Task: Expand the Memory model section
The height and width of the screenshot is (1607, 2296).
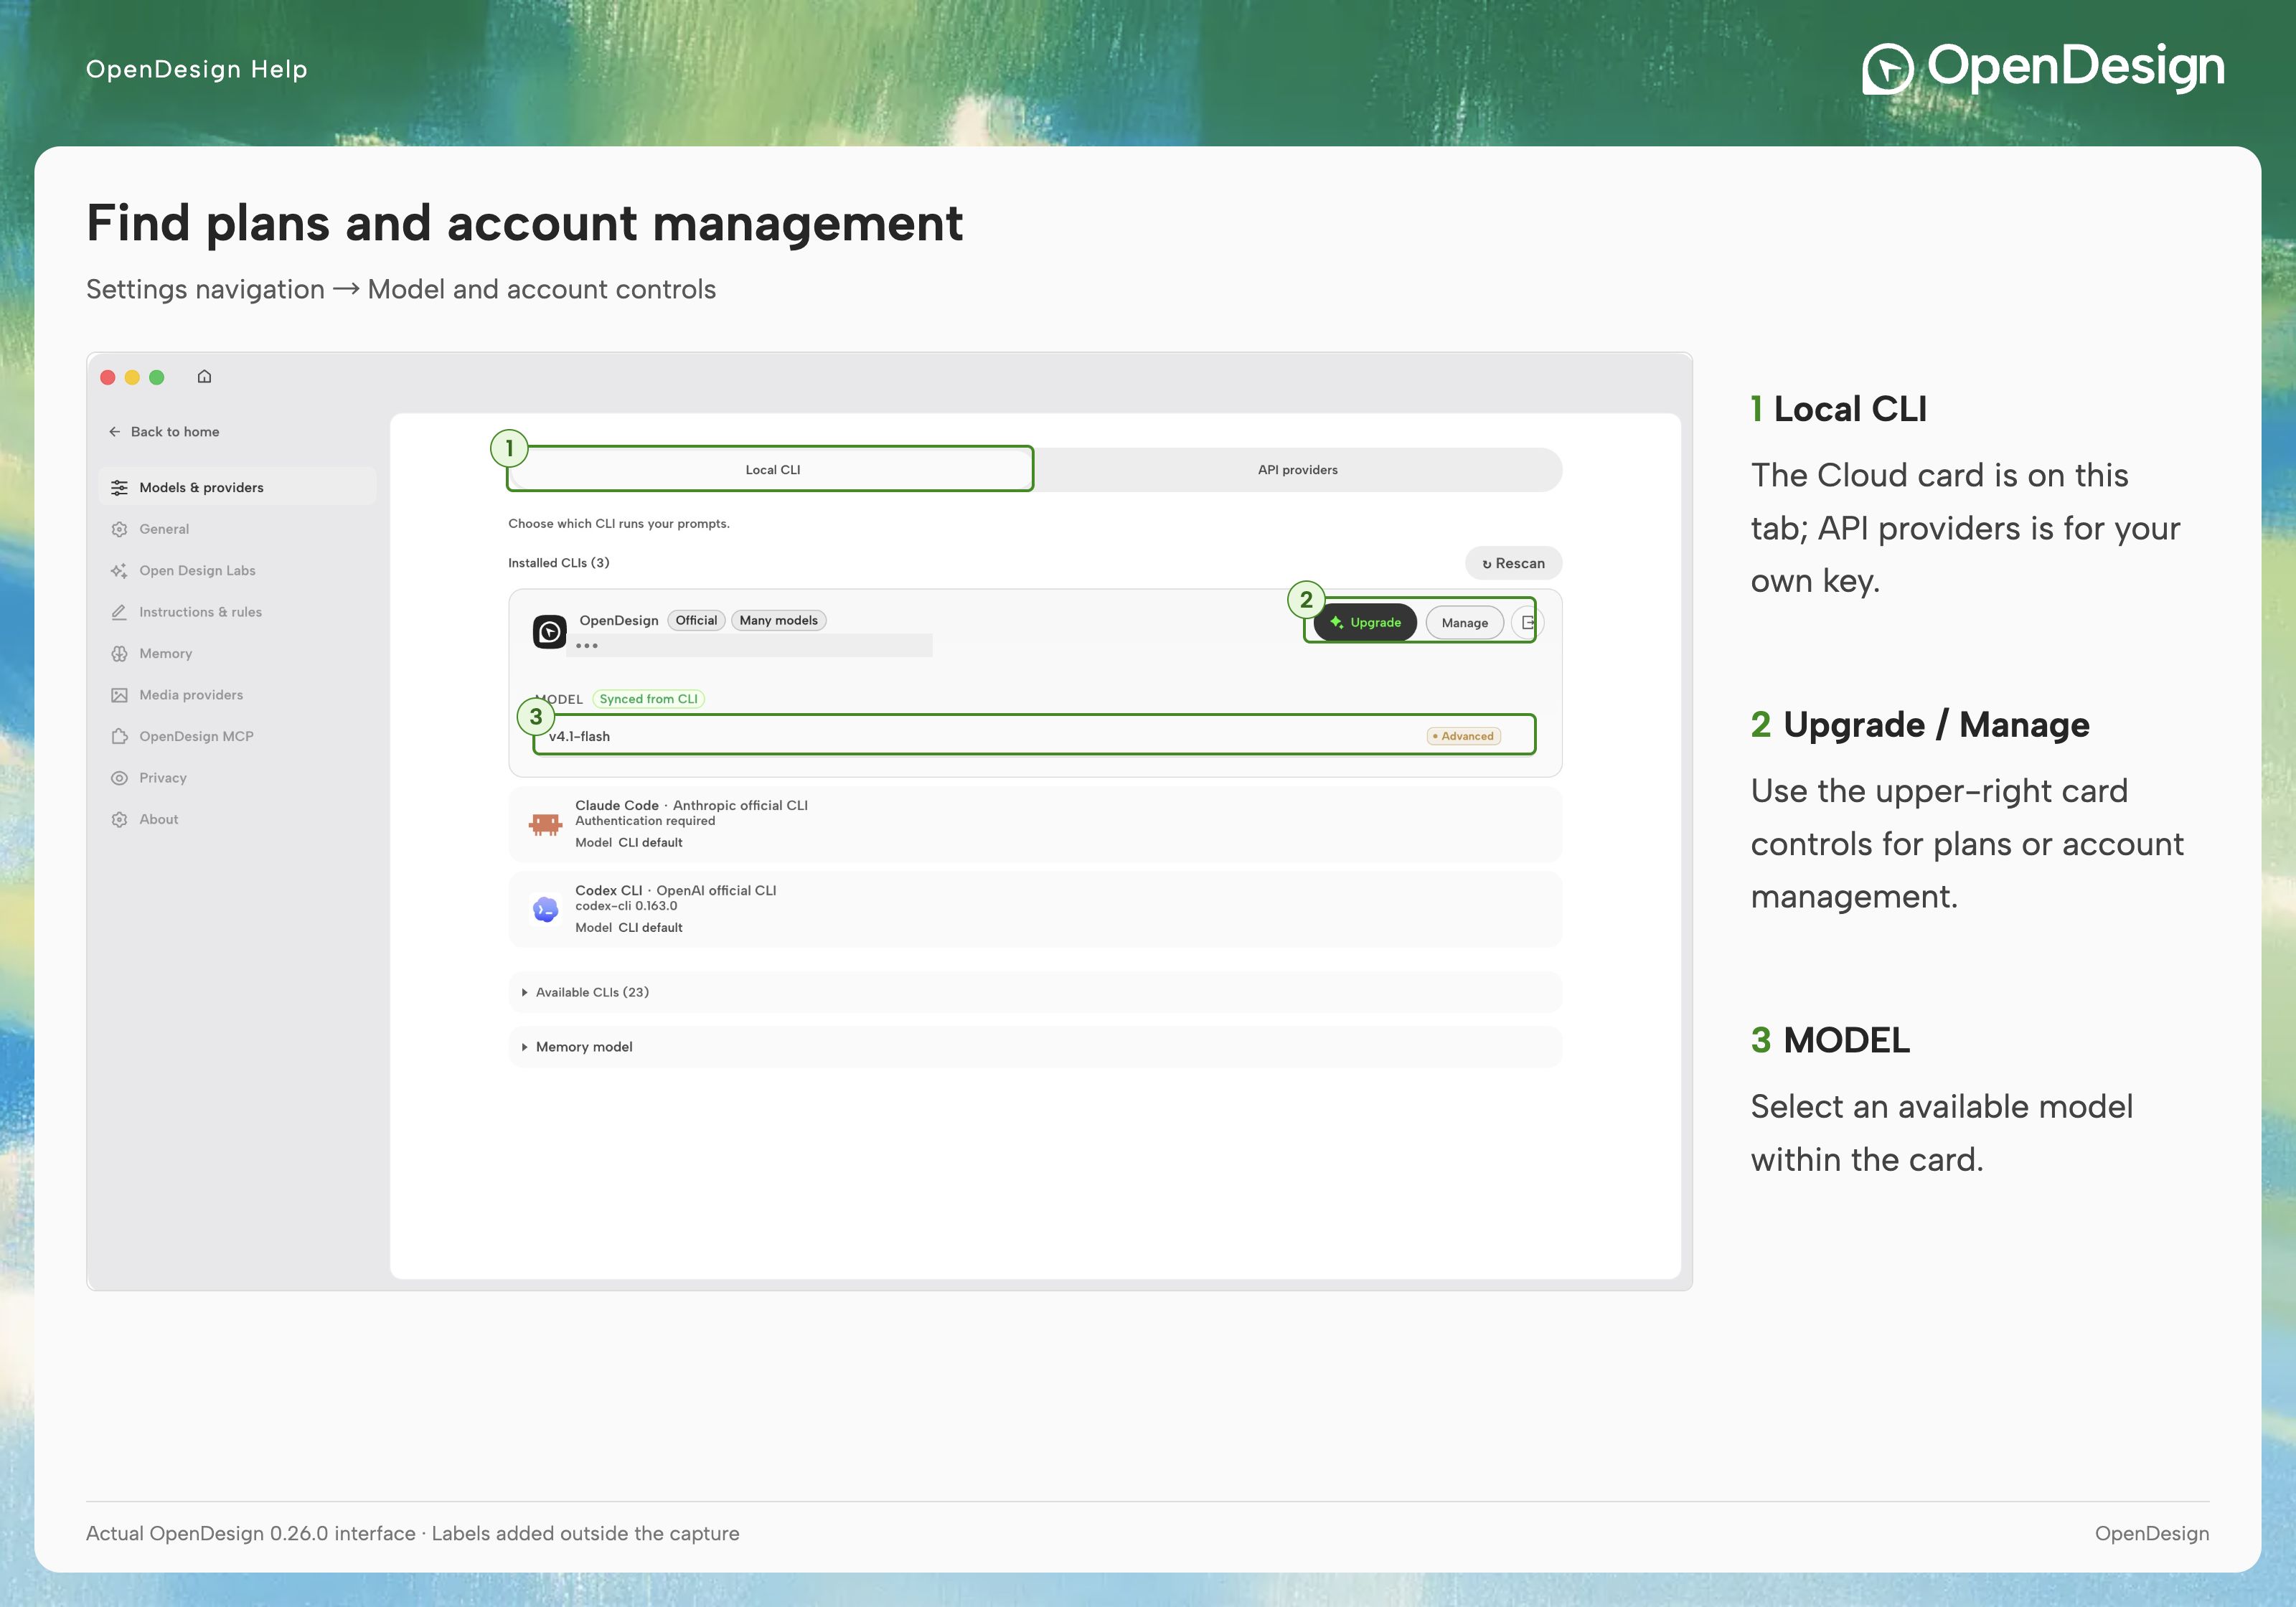Action: point(1035,1047)
